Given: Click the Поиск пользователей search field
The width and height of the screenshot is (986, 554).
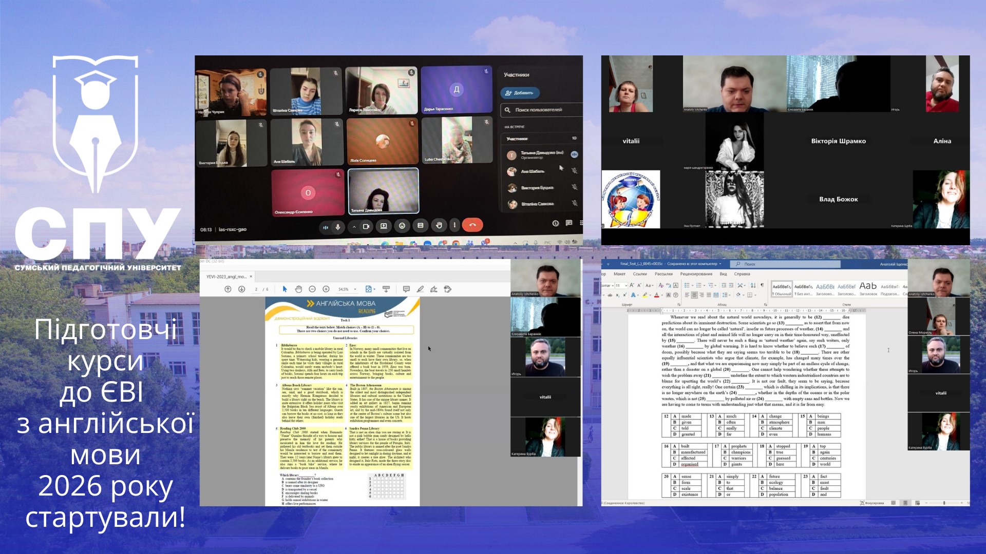Looking at the screenshot, I should pos(539,110).
